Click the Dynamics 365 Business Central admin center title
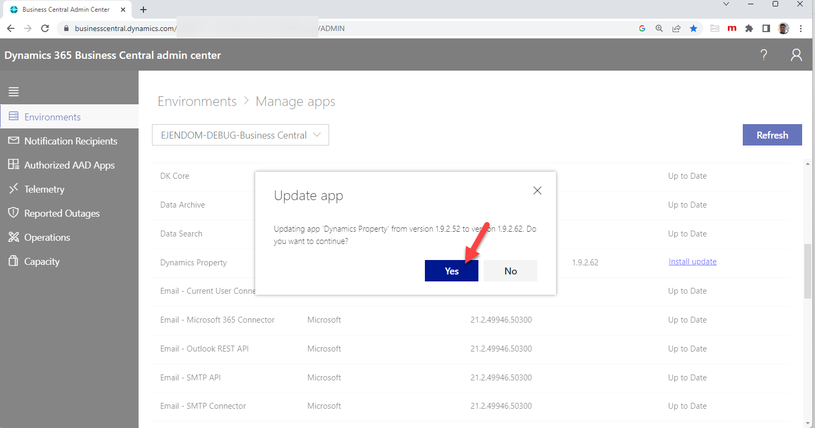This screenshot has width=815, height=428. (112, 55)
